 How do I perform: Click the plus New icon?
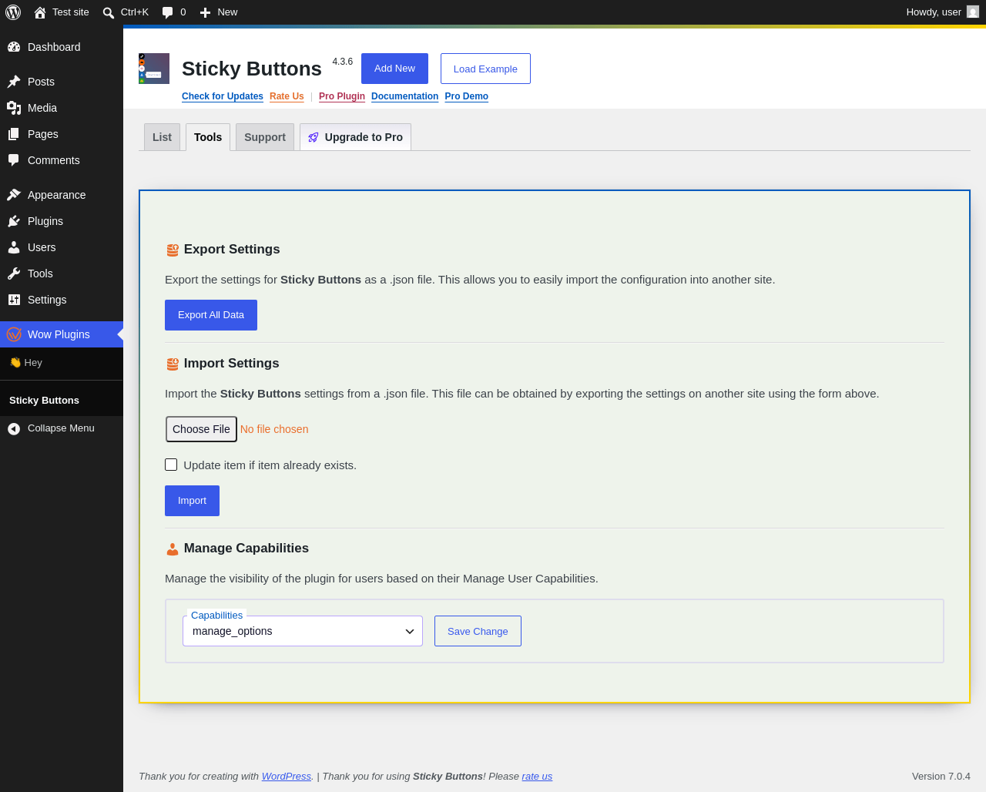point(205,12)
